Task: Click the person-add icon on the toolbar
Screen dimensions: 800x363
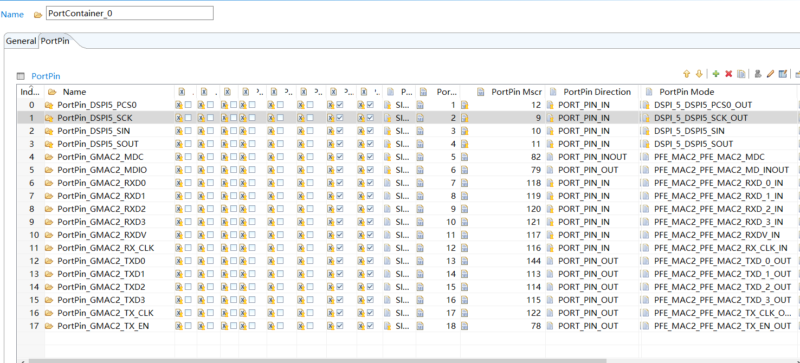Action: [x=758, y=74]
